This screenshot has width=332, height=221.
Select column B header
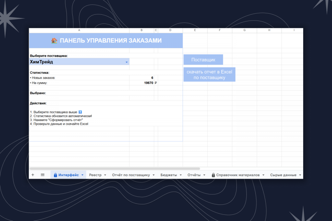pos(141,30)
